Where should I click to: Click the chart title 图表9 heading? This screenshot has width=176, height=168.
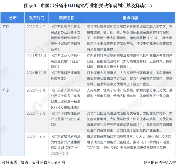click(x=88, y=5)
